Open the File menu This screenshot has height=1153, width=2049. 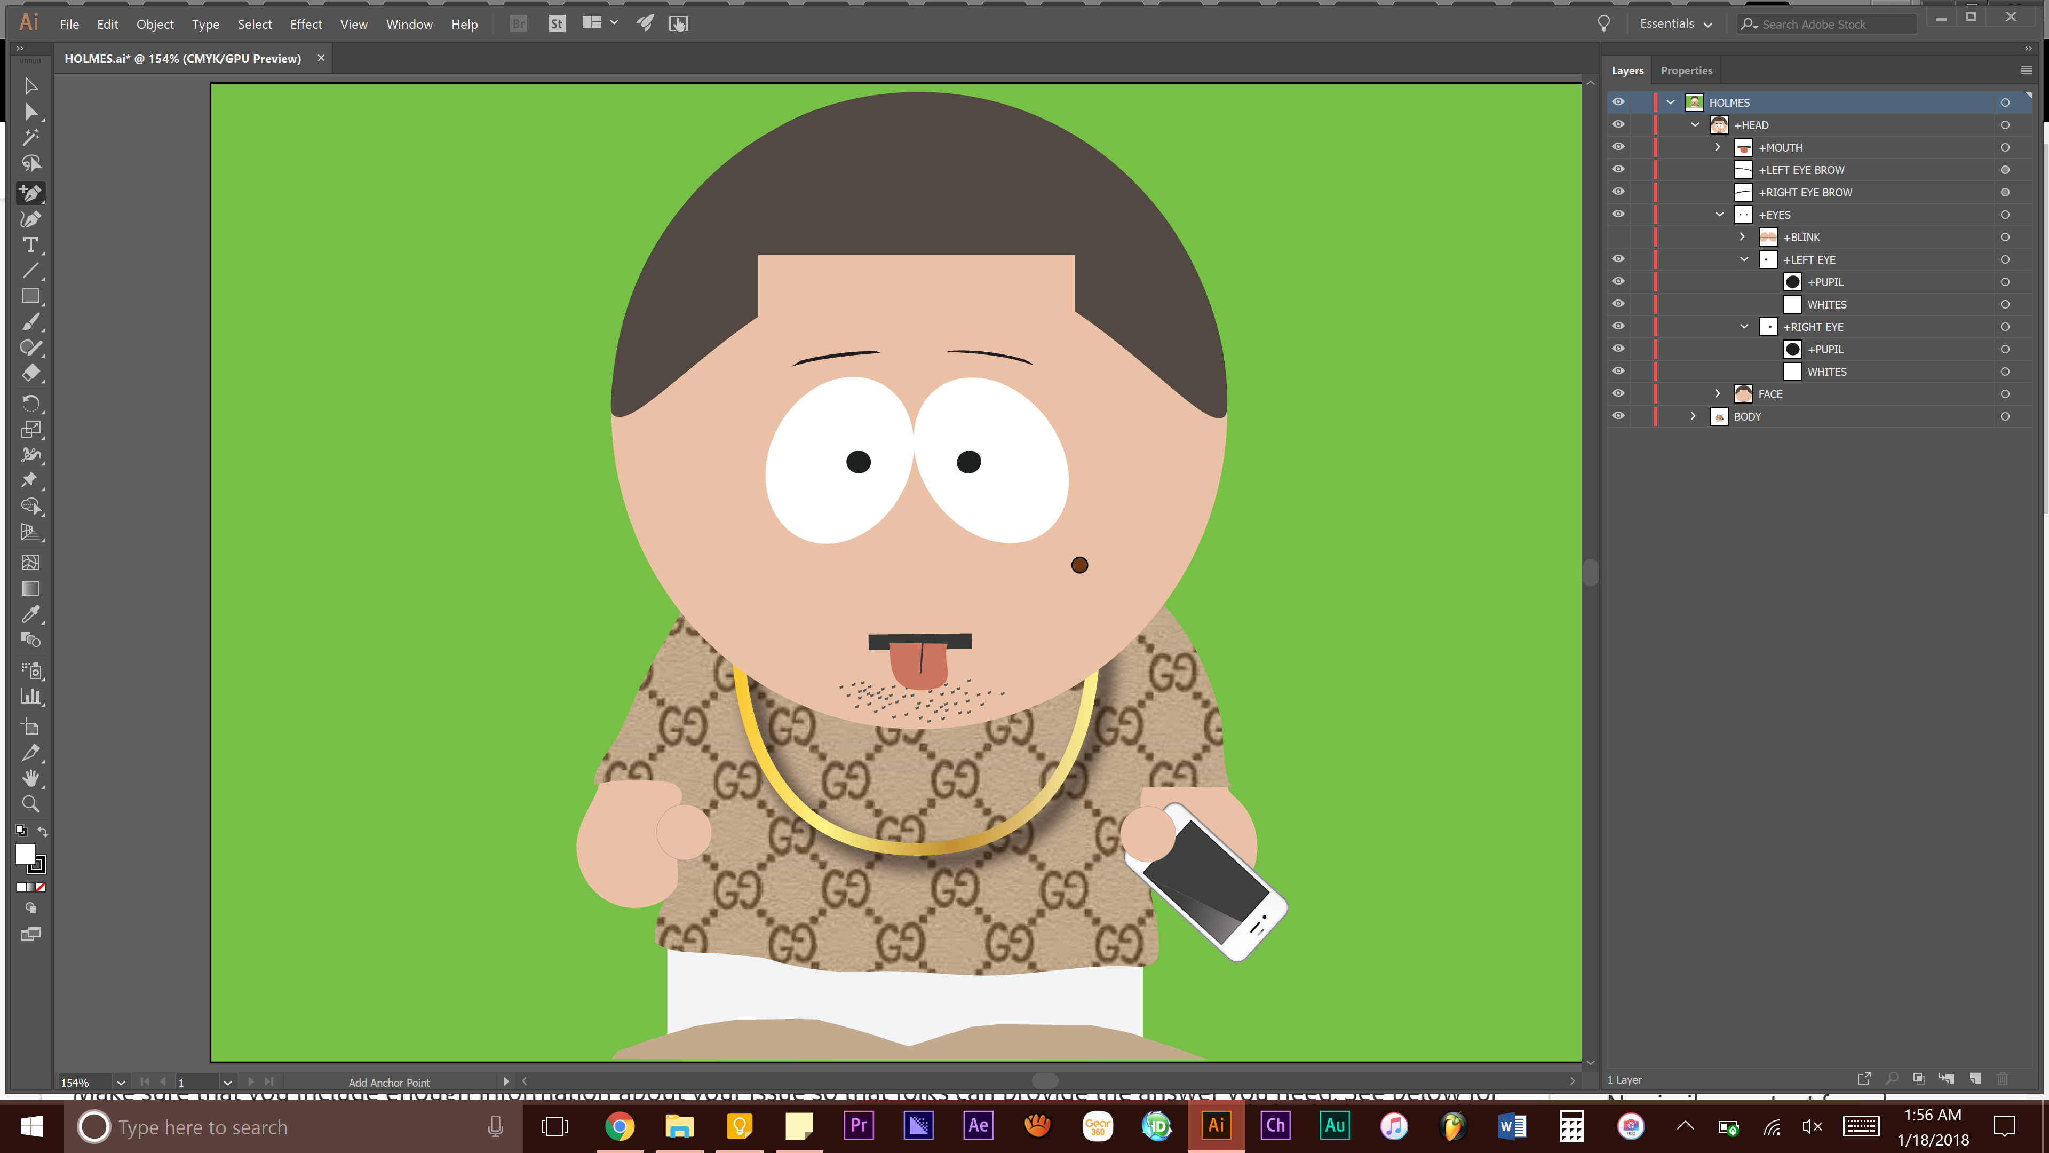pyautogui.click(x=69, y=24)
